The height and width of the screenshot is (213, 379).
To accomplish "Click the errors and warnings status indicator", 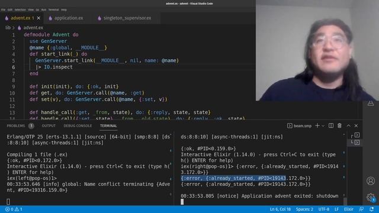I will tap(14, 209).
